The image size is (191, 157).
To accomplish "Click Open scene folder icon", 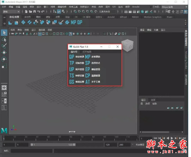I will click(x=30, y=12).
